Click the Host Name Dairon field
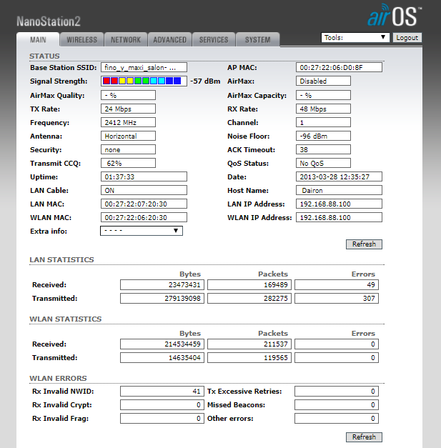This screenshot has width=441, height=448. click(339, 190)
